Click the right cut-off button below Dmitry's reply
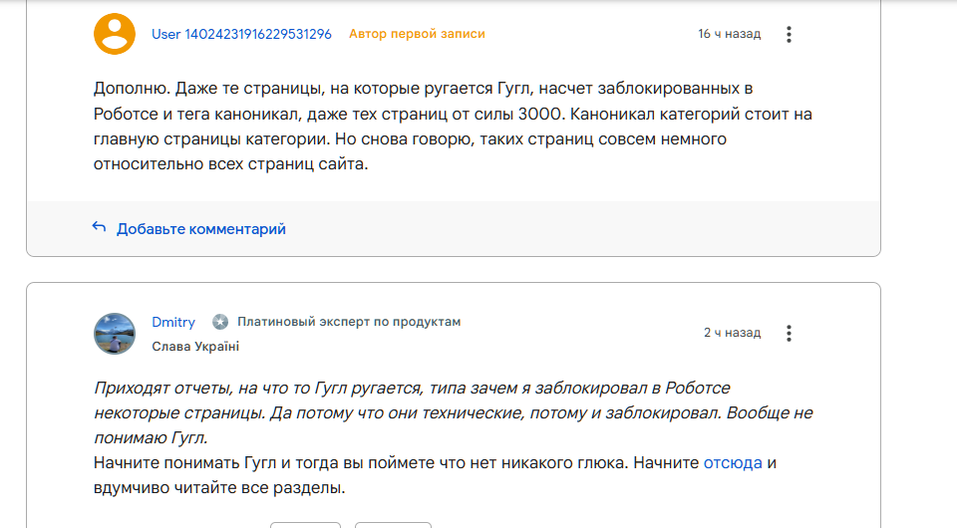This screenshot has width=957, height=528. 393,525
